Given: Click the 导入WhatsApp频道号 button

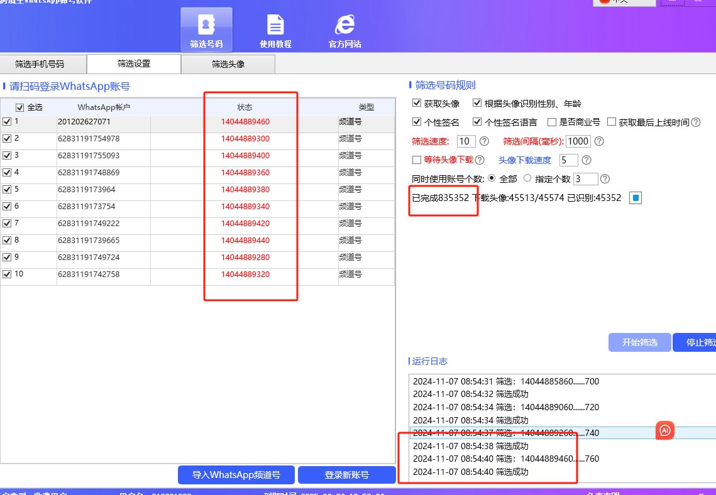Looking at the screenshot, I should click(x=236, y=475).
